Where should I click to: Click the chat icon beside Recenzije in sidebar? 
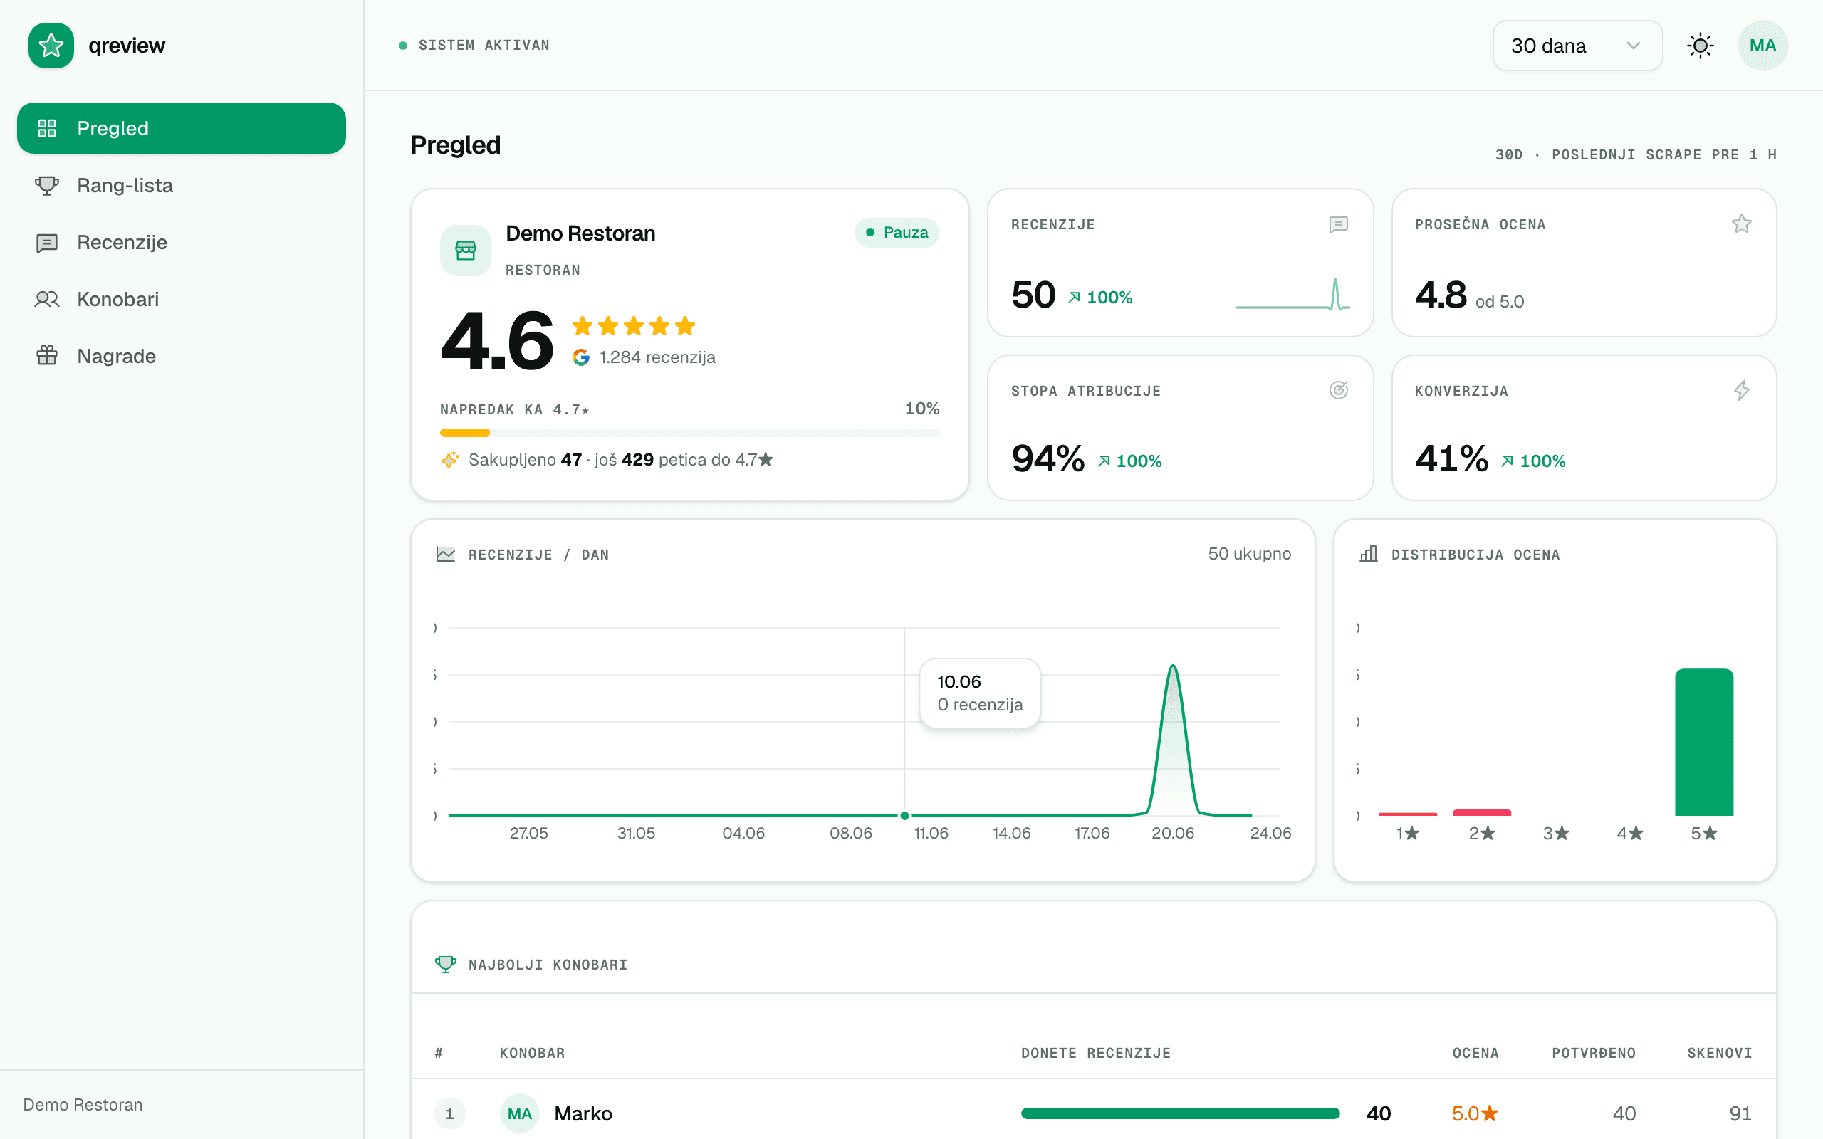47,243
